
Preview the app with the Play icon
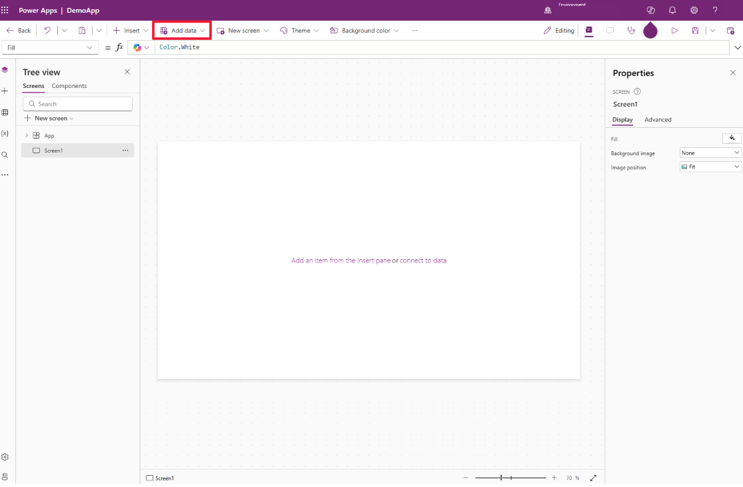674,30
